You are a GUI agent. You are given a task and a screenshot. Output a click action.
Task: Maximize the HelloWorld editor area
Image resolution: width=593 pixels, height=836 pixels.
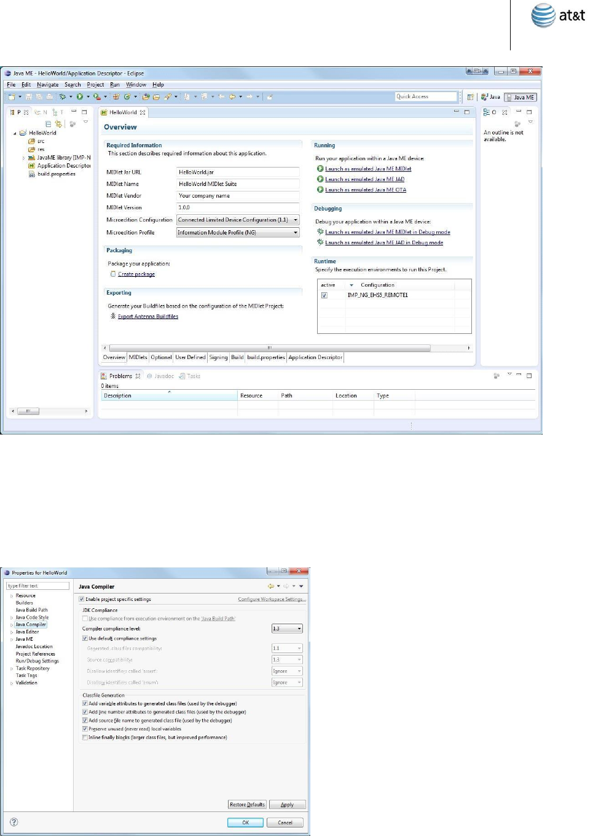(467, 112)
